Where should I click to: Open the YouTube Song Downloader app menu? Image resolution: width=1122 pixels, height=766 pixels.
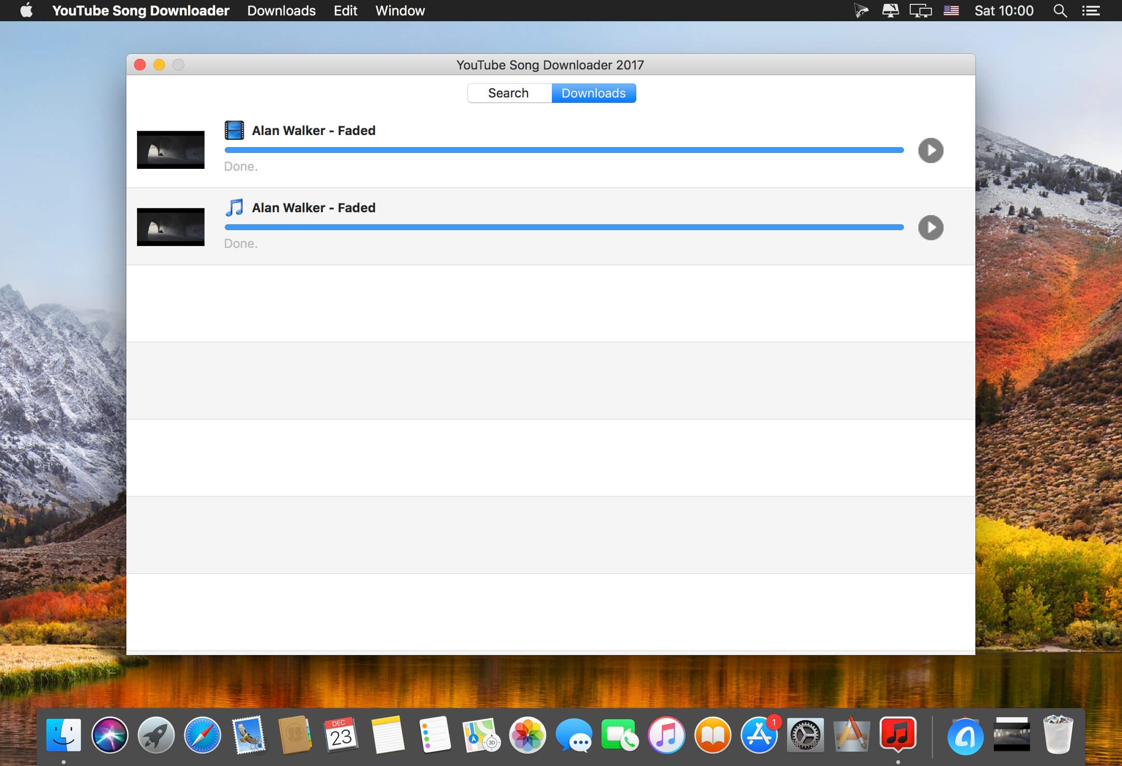pos(140,11)
